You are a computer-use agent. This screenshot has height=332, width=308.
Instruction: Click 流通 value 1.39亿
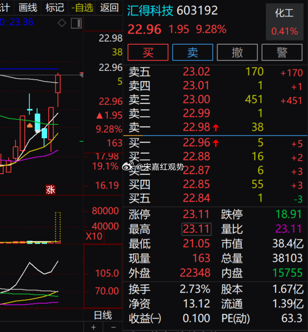[x=288, y=304]
